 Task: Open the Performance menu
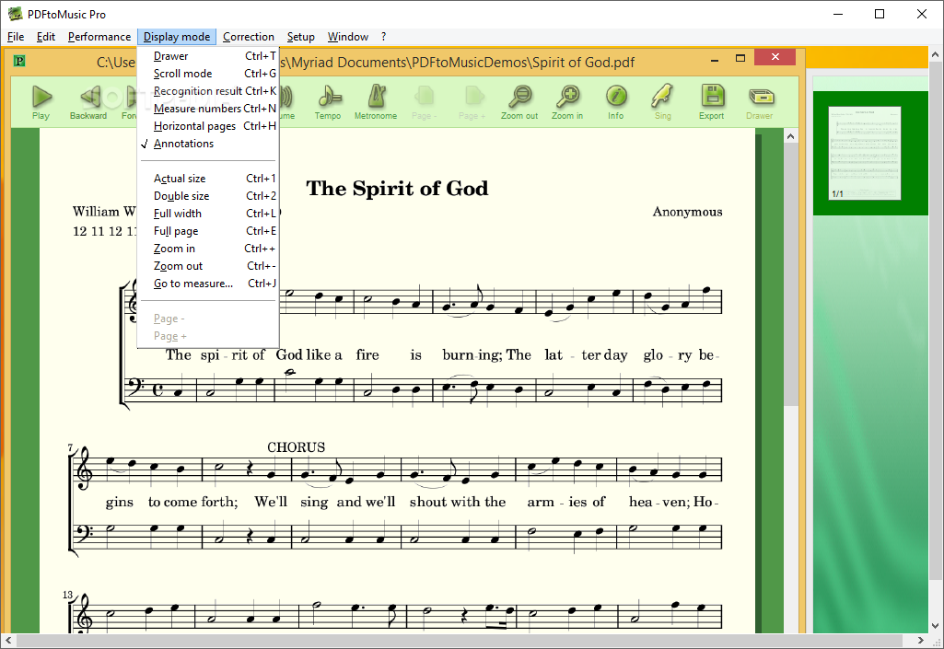[x=99, y=37]
